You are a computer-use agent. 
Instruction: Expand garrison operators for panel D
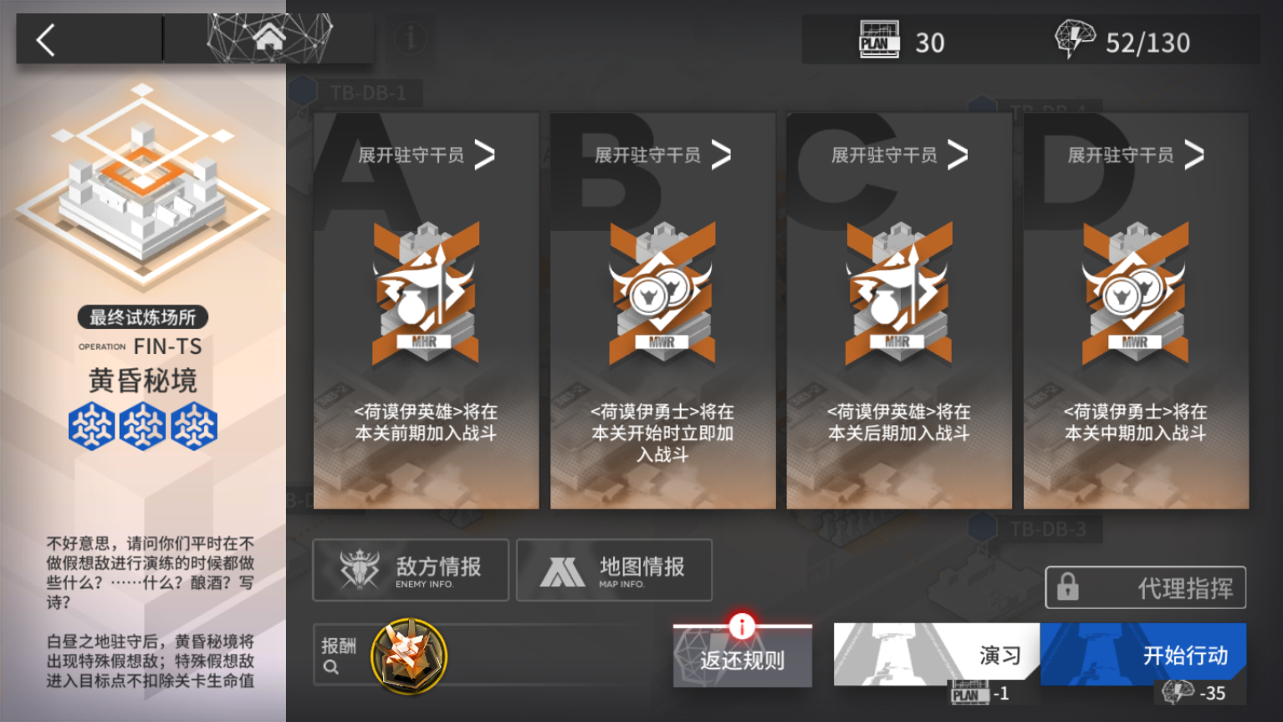(1137, 155)
